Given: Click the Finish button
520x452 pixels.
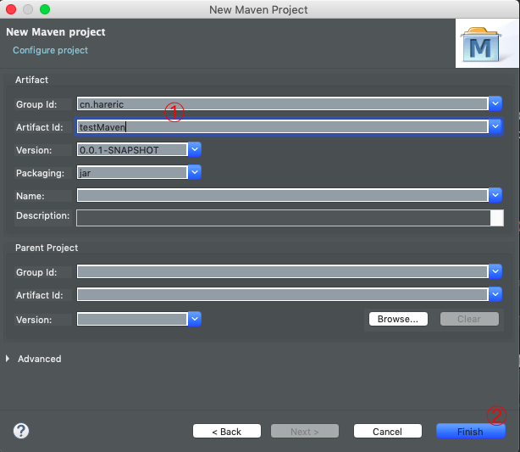Looking at the screenshot, I should pos(471,432).
